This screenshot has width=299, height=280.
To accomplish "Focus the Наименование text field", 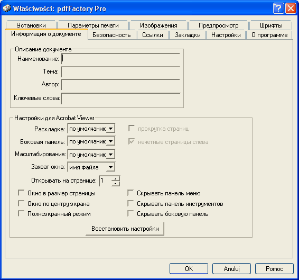I will [120, 59].
